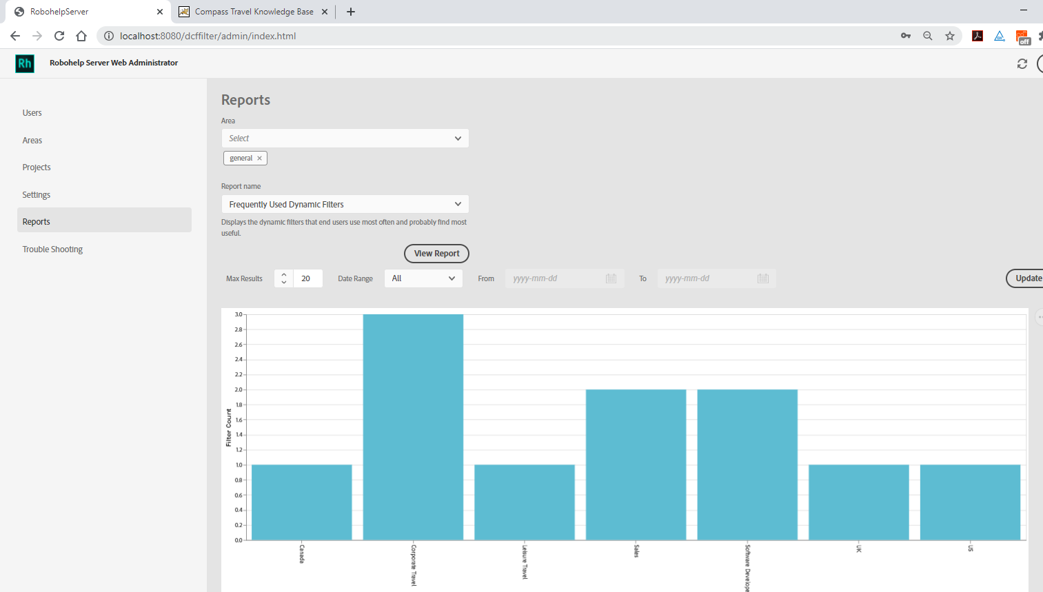The height and width of the screenshot is (592, 1043).
Task: Click the key icon in the address bar
Action: pyautogui.click(x=905, y=35)
